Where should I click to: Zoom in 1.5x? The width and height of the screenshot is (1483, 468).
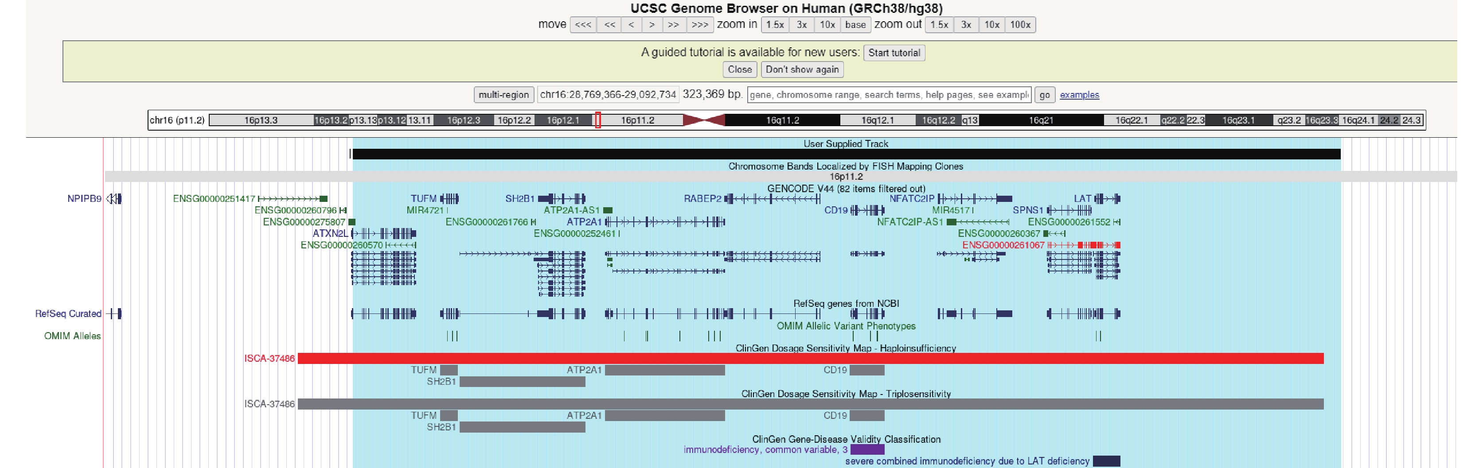click(x=775, y=25)
